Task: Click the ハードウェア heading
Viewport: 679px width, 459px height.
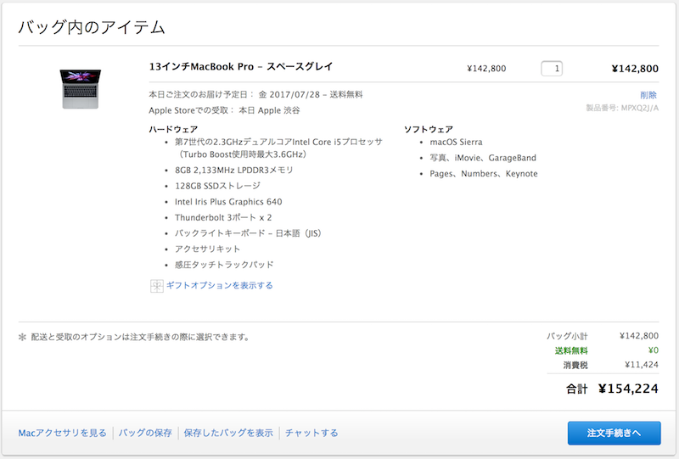Action: pyautogui.click(x=173, y=129)
